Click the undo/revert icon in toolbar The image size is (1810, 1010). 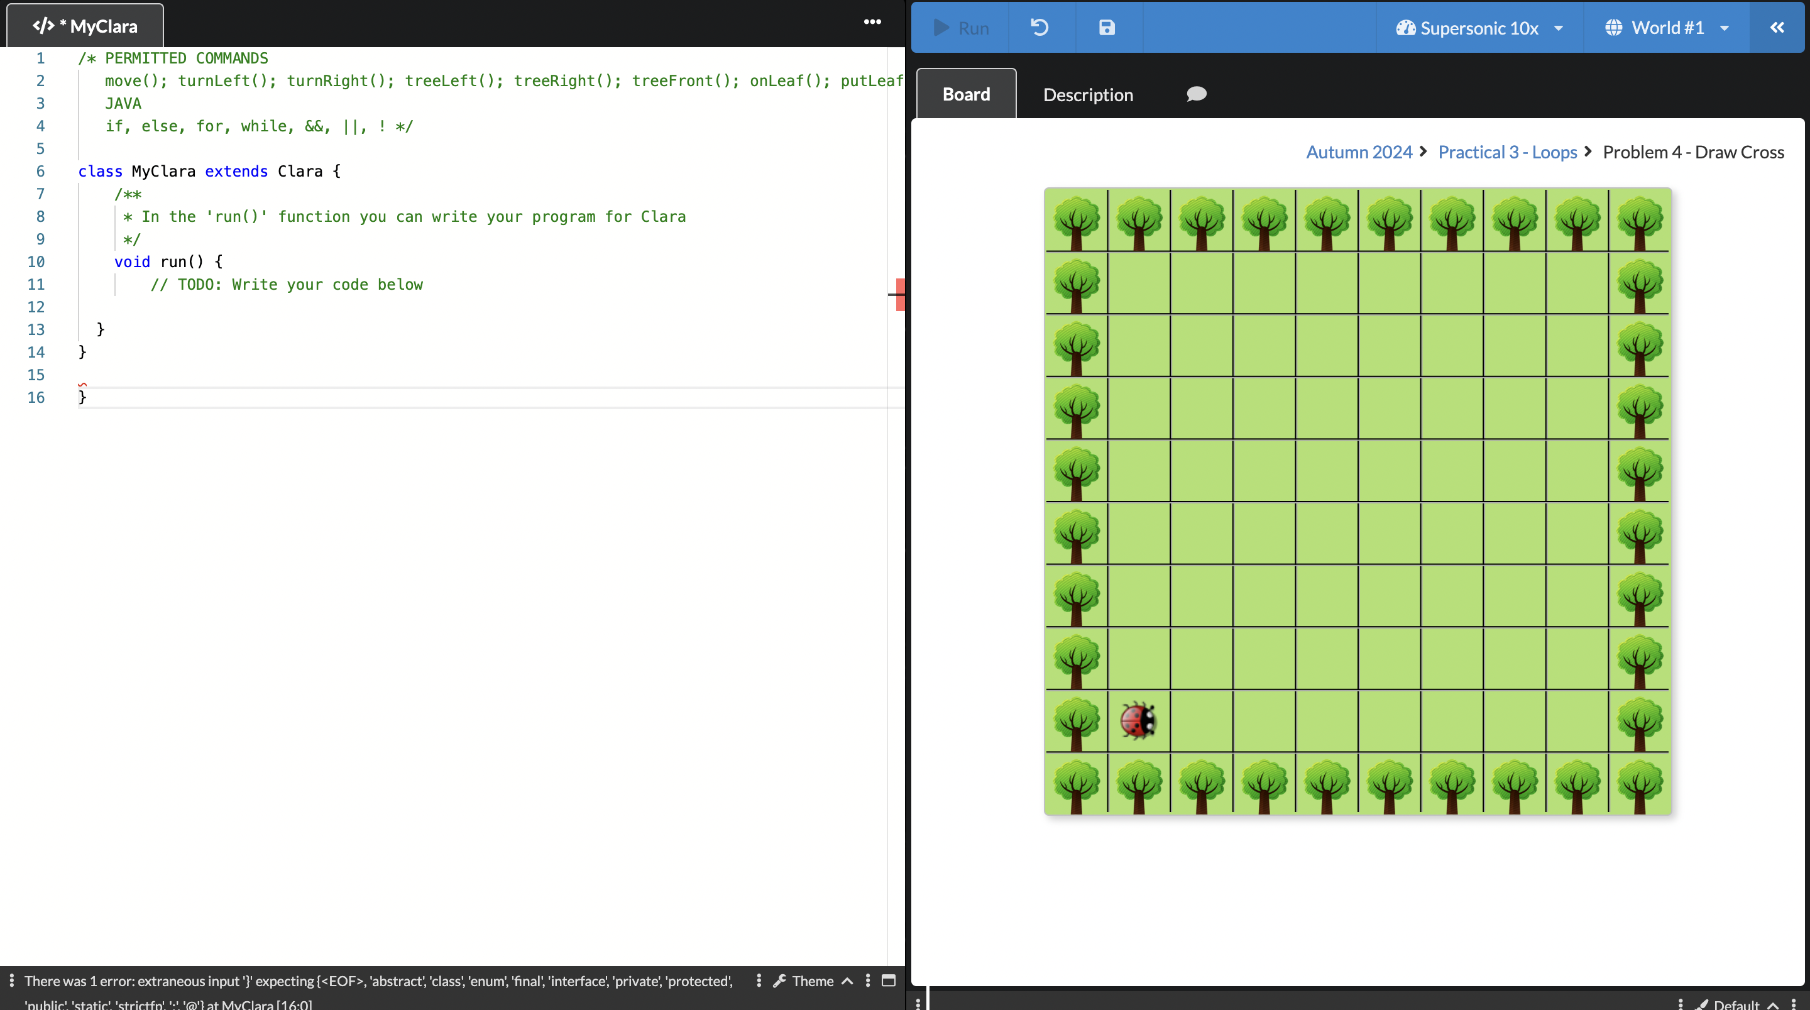1039,28
